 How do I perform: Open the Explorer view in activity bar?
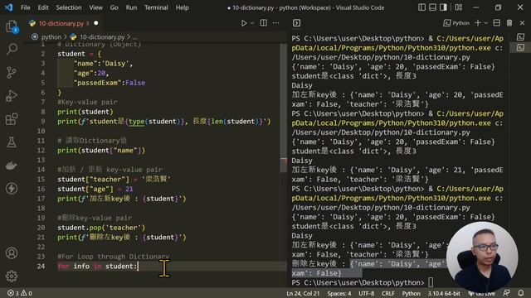pyautogui.click(x=12, y=26)
